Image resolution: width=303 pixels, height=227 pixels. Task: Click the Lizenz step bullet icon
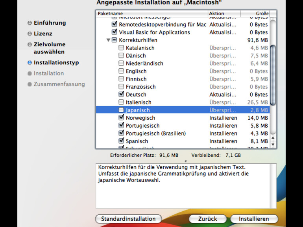click(30, 33)
